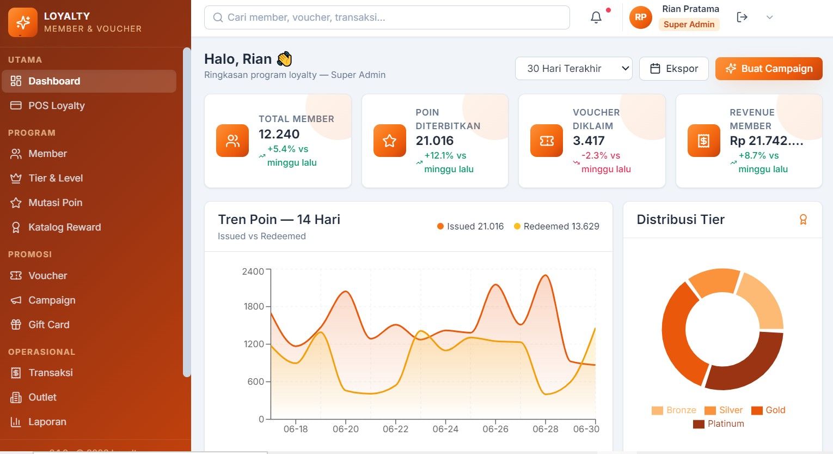Click the mid-orange Silver donut segment

(715, 282)
